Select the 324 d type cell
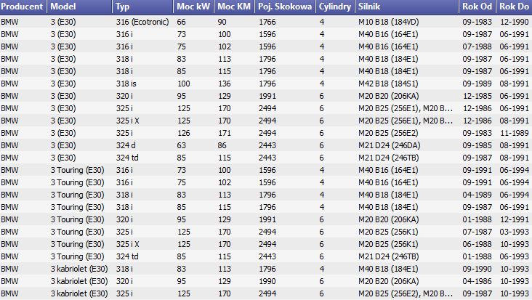 click(126, 145)
